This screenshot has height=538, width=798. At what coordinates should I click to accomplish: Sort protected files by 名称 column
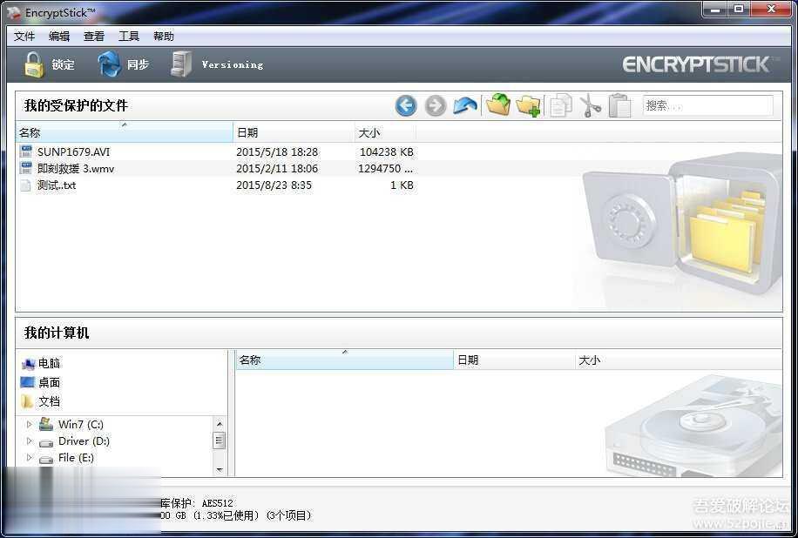click(x=125, y=132)
